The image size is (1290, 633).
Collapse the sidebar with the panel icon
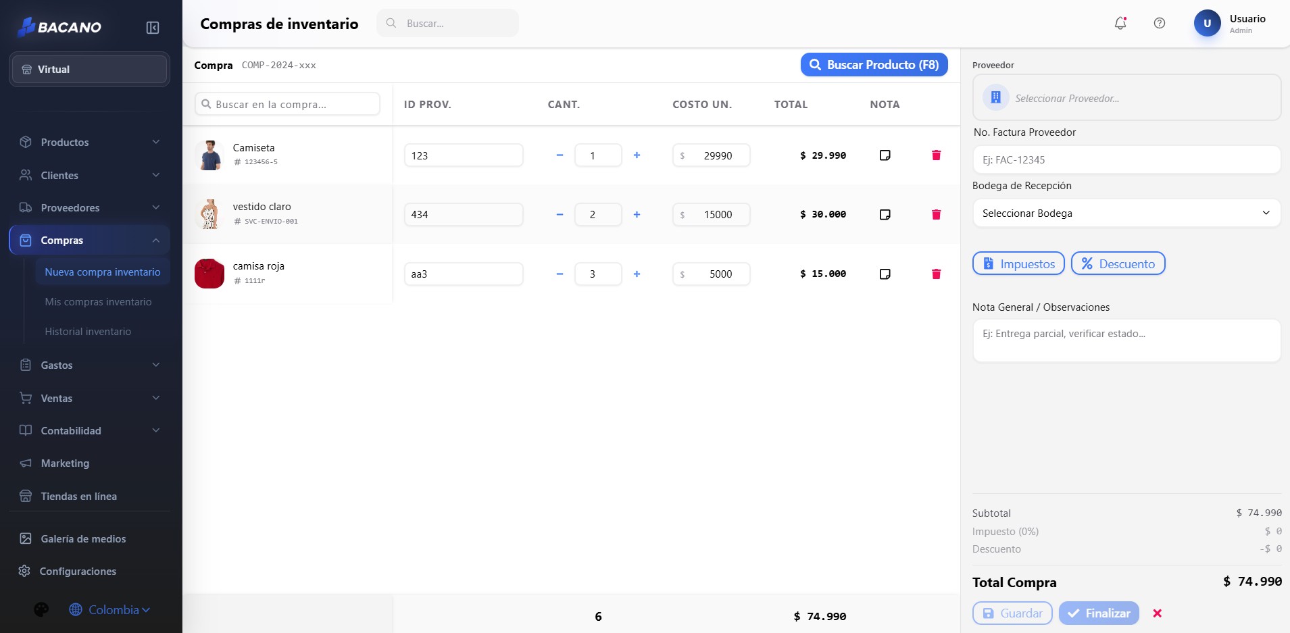coord(153,28)
